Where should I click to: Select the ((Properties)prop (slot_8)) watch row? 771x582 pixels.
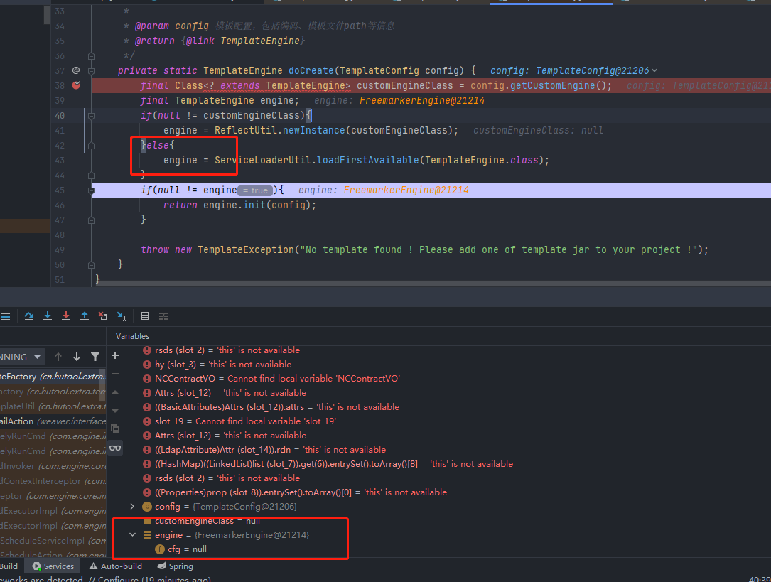tap(294, 492)
